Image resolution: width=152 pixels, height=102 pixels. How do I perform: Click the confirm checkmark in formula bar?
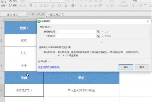(38, 14)
